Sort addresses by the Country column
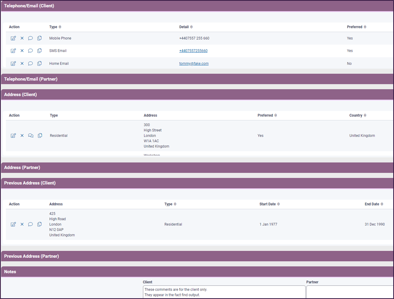This screenshot has width=394, height=299. click(365, 115)
